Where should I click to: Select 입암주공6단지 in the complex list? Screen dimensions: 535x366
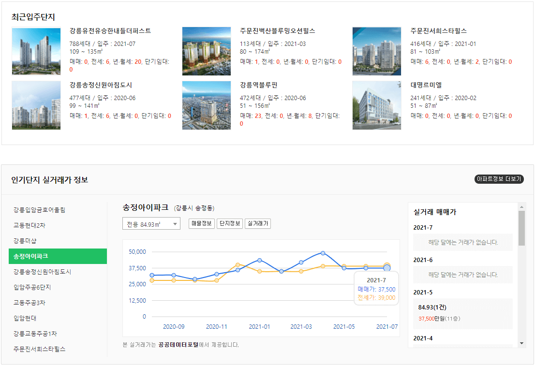point(32,287)
